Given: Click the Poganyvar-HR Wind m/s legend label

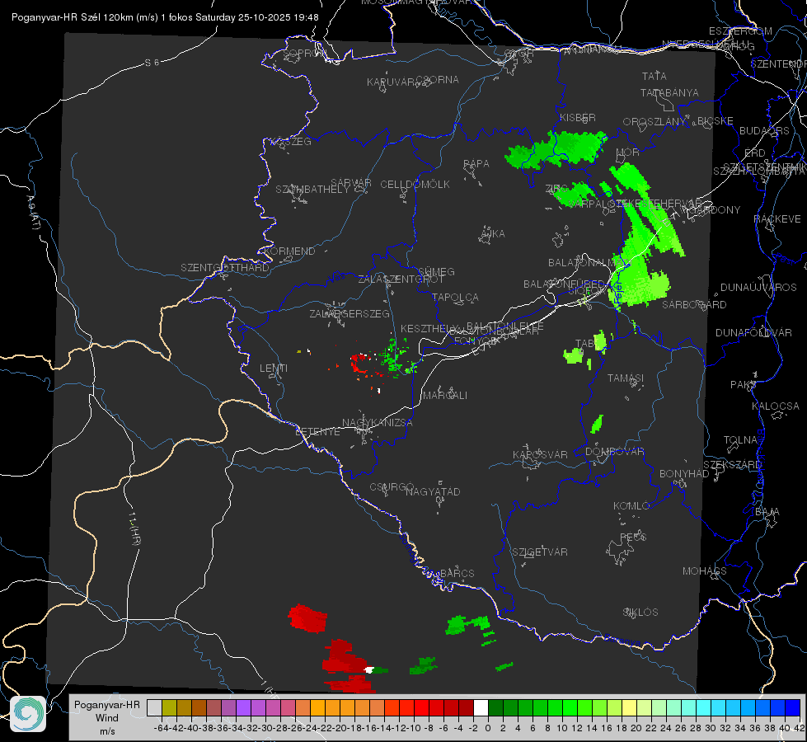Looking at the screenshot, I should pos(107,718).
